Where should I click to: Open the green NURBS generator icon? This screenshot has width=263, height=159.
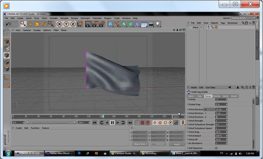(124, 24)
